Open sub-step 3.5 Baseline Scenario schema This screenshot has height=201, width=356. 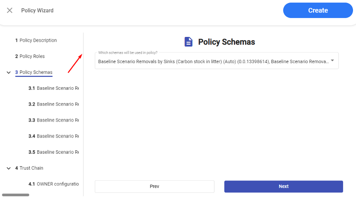tap(54, 152)
